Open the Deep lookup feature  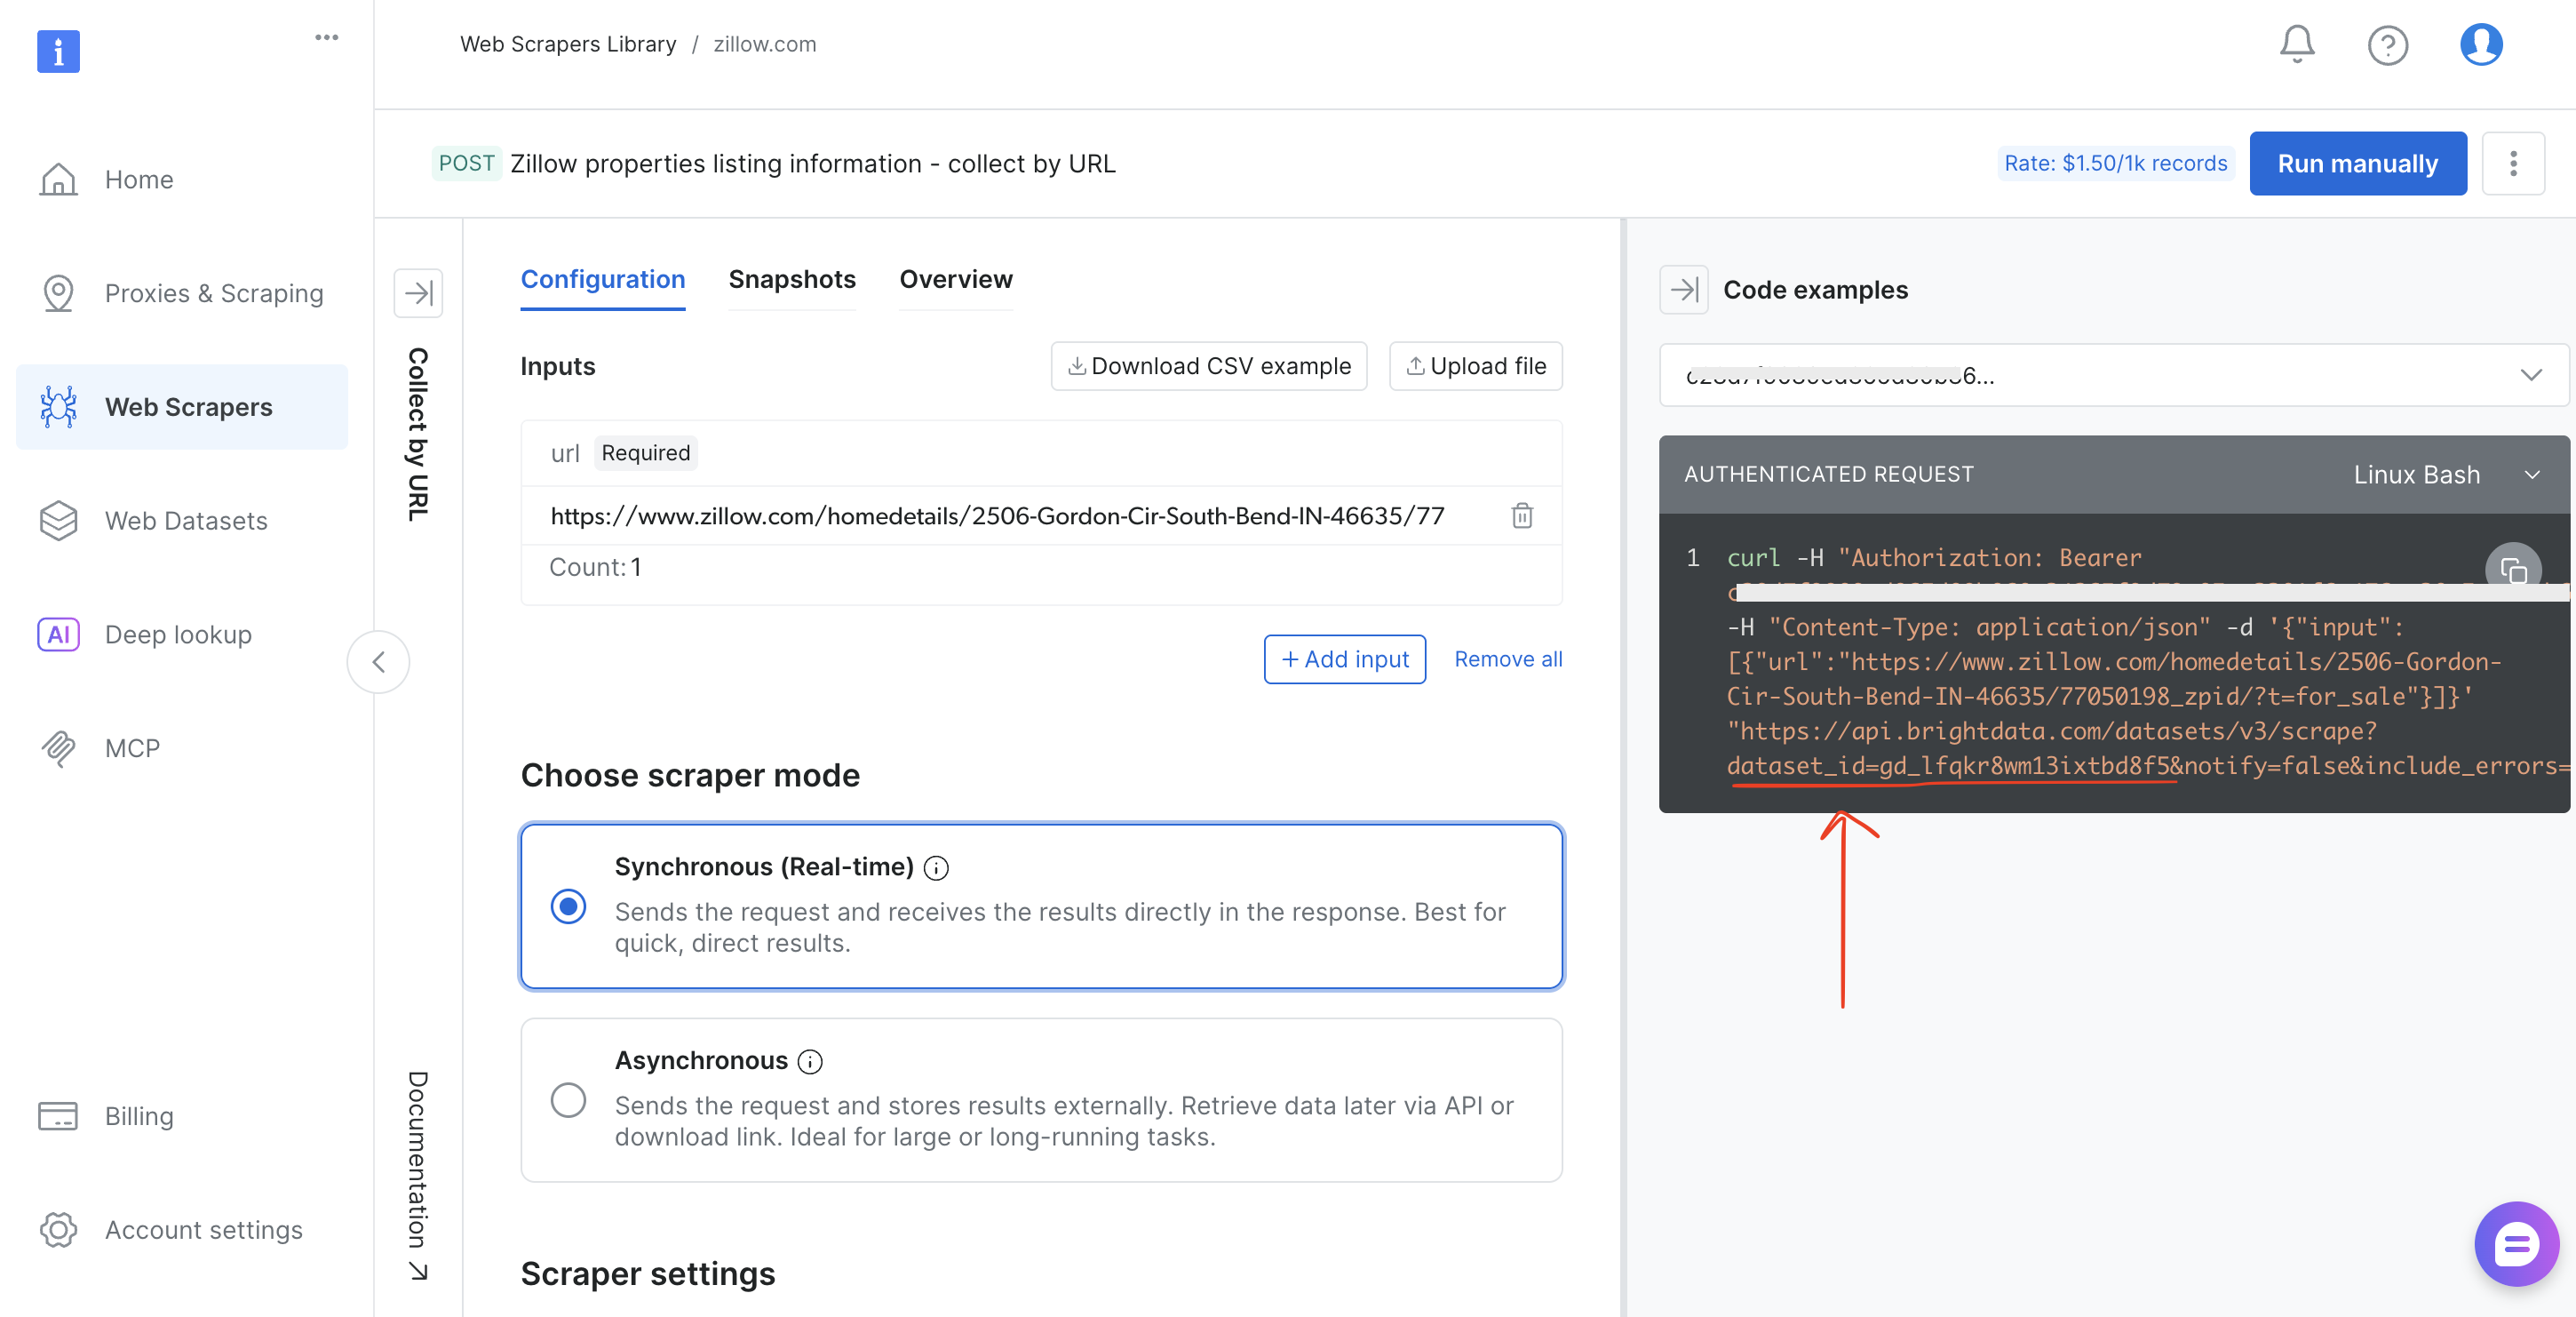coord(178,634)
